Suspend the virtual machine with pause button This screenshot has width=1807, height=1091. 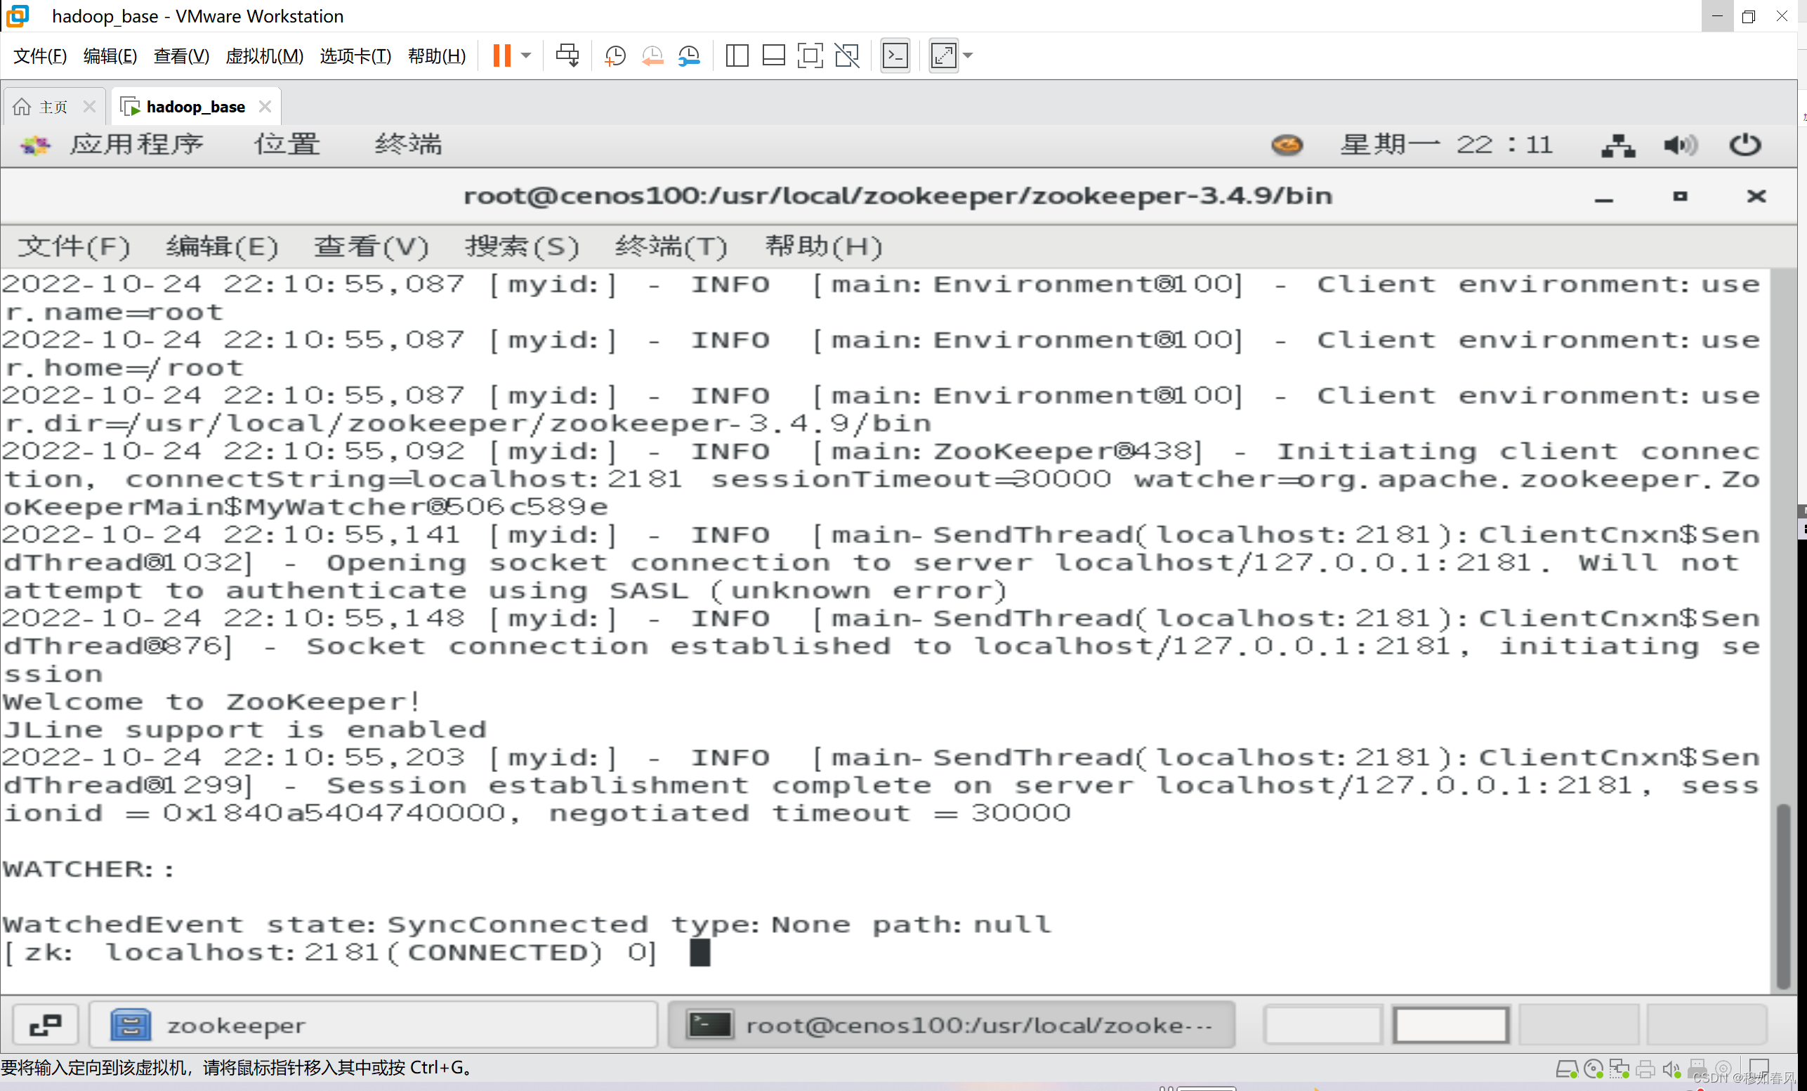504,55
